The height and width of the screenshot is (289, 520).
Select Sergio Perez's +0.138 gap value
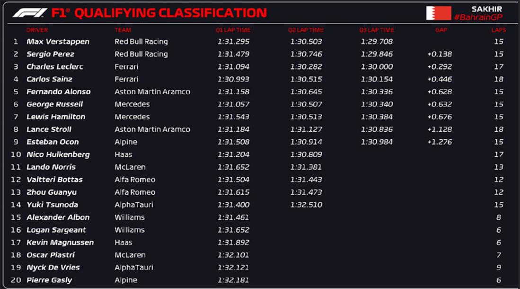(439, 54)
